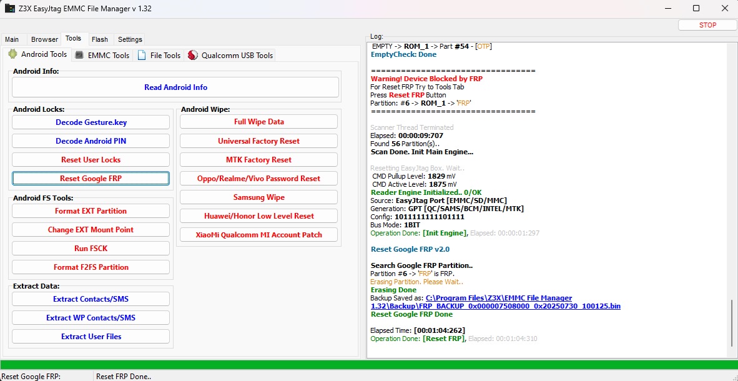Run Full Wipe Data
The width and height of the screenshot is (738, 381).
(258, 122)
